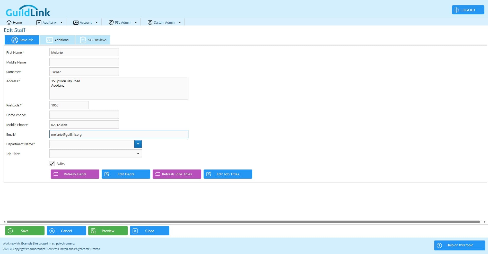Click the PSL Admin shield icon
This screenshot has height=254, width=488.
point(111,23)
